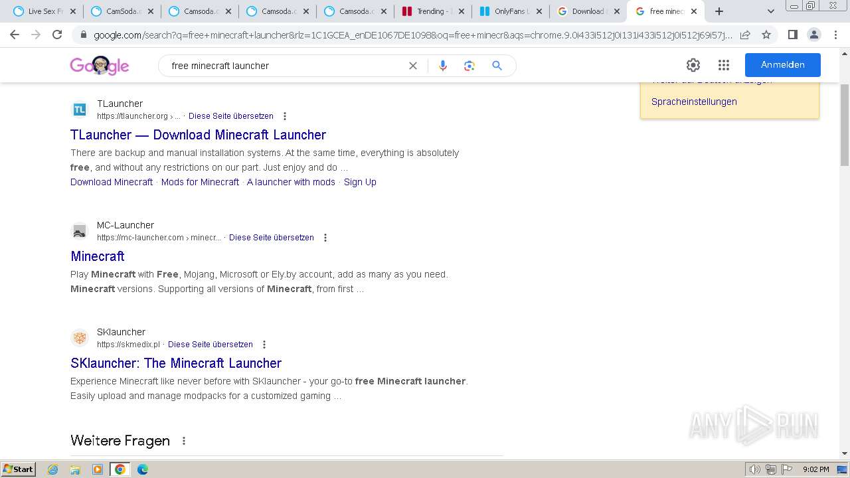The width and height of the screenshot is (850, 478).
Task: Click the Chrome address bar URL
Action: [412, 35]
